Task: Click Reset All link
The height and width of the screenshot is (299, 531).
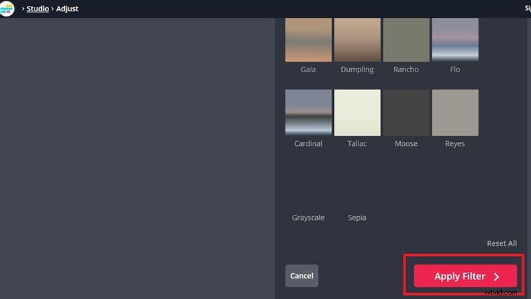Action: [x=502, y=243]
